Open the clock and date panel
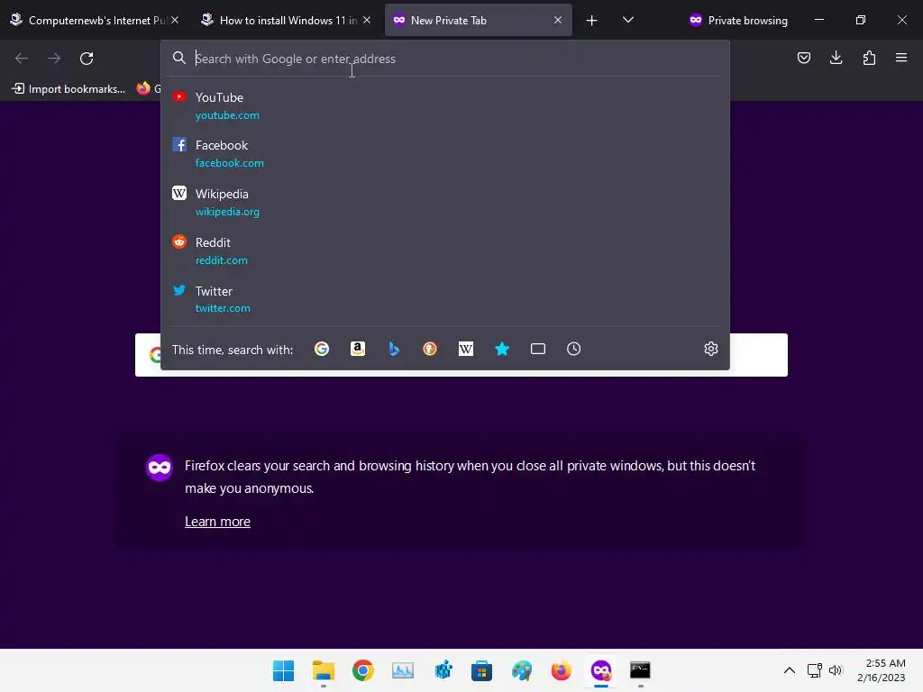The width and height of the screenshot is (923, 692). (882, 670)
